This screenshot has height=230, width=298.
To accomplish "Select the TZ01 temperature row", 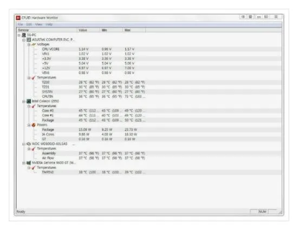I will [149, 87].
